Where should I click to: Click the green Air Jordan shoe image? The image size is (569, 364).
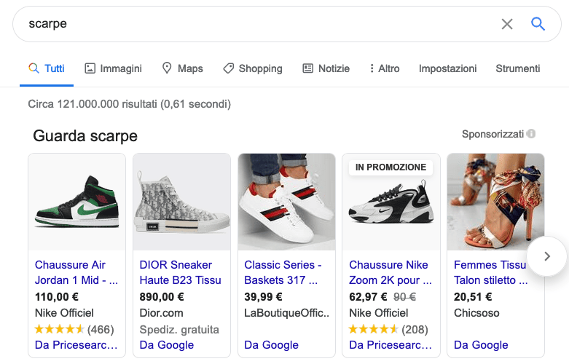pos(76,202)
